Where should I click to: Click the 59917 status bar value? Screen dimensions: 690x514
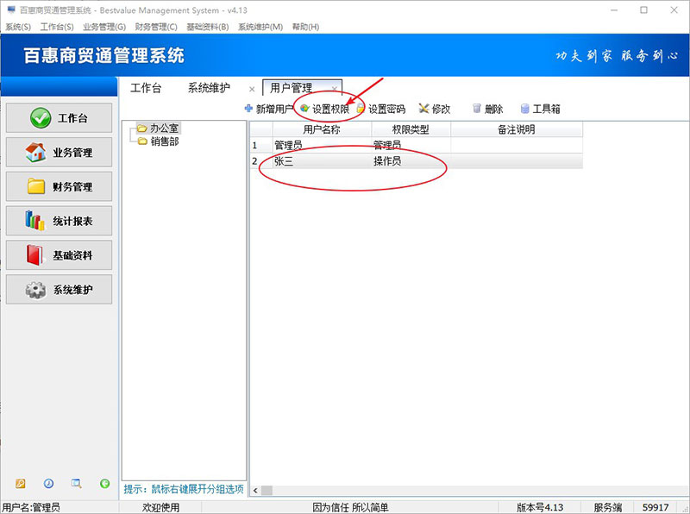click(655, 507)
